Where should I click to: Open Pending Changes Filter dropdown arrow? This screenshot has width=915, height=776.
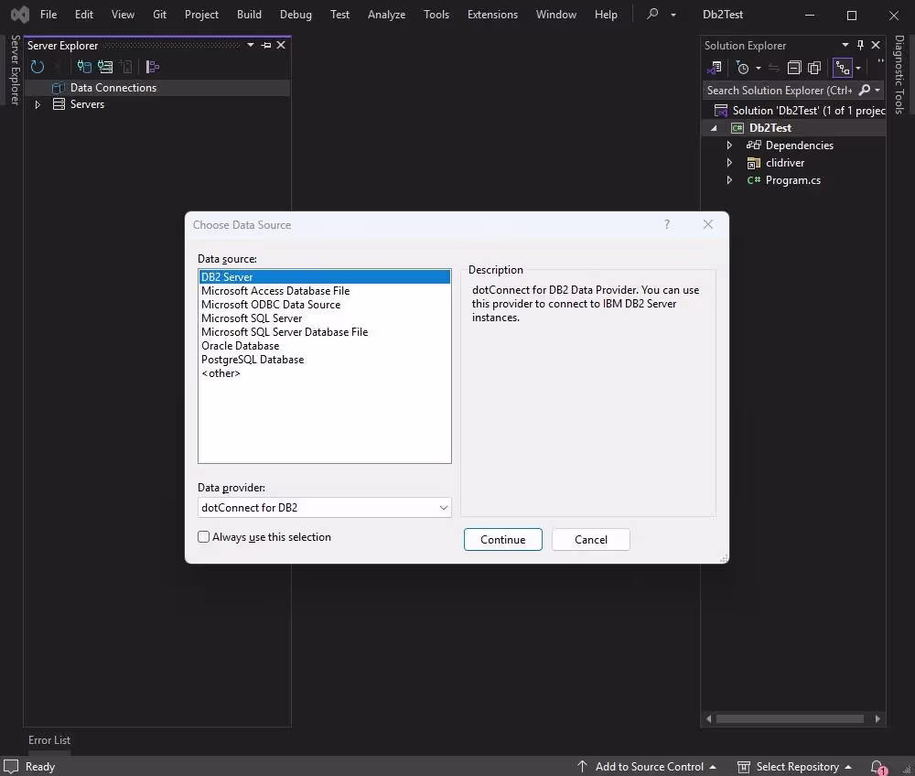tap(758, 69)
